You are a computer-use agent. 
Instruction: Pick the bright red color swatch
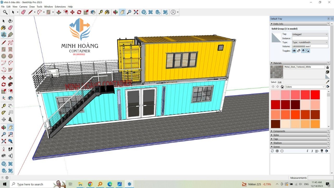coord(315,95)
